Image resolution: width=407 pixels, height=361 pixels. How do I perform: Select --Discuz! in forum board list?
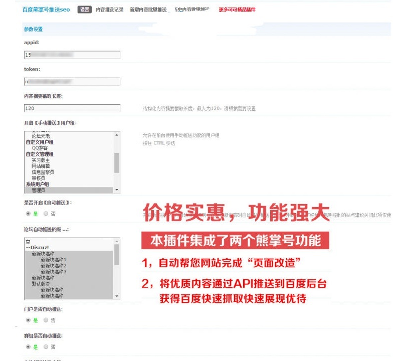(37, 248)
